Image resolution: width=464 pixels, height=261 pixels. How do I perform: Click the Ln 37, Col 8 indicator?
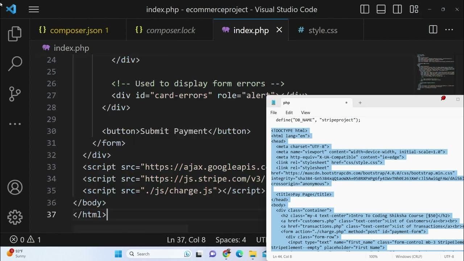click(x=186, y=240)
